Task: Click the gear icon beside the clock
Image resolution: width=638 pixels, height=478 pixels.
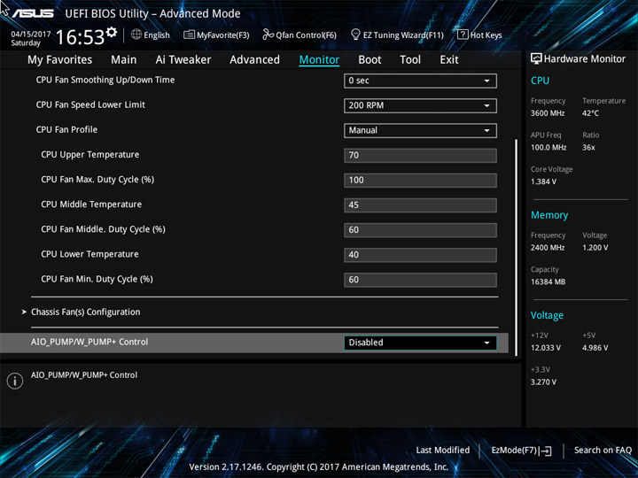Action: coord(112,32)
